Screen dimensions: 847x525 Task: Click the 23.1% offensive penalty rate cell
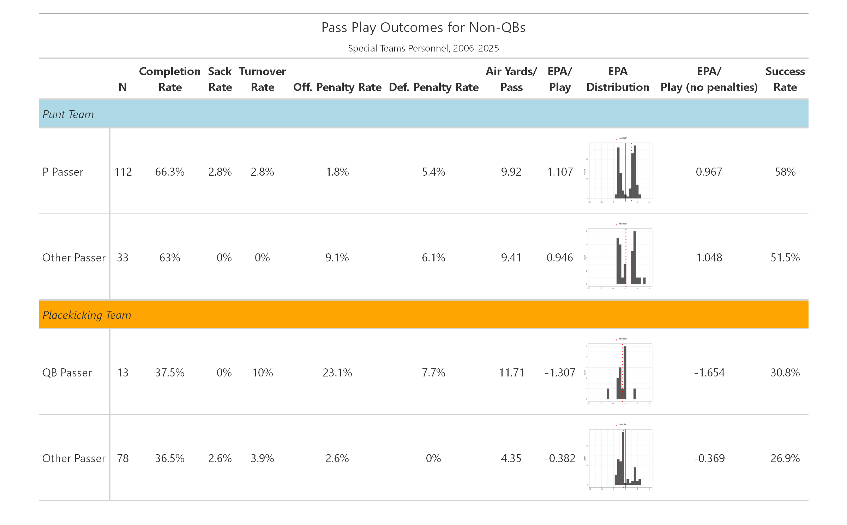(337, 373)
